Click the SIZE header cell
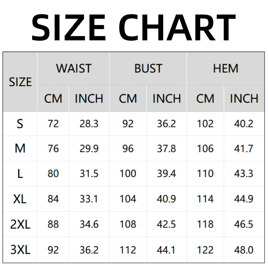The image size is (268, 268). click(x=20, y=82)
